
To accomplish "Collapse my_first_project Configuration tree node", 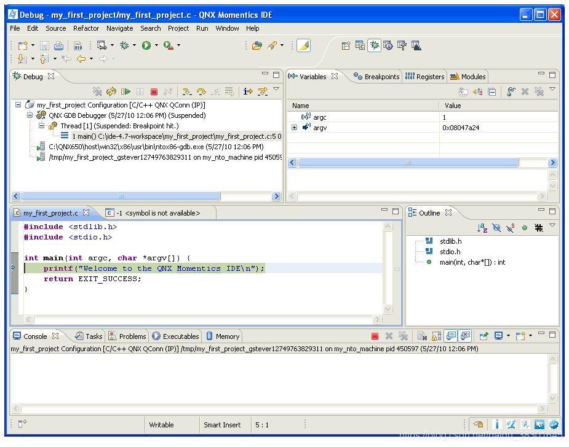I will tap(18, 104).
